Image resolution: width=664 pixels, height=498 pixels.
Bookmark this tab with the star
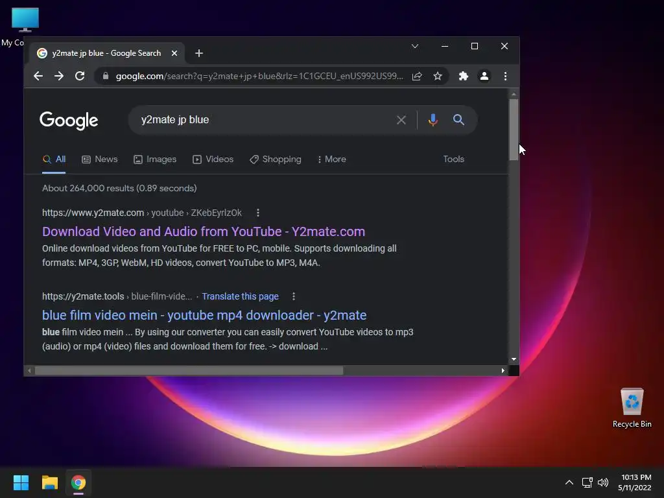pos(438,77)
